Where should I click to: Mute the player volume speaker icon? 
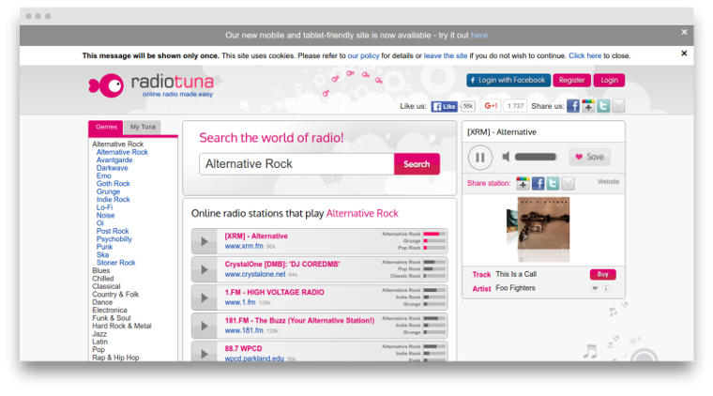click(506, 157)
